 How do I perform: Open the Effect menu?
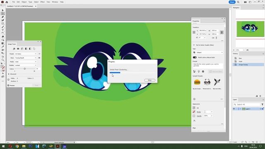[42, 2]
